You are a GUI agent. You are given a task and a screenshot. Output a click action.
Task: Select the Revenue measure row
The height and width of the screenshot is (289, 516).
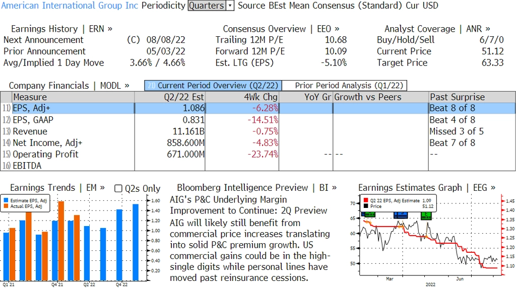(x=258, y=131)
